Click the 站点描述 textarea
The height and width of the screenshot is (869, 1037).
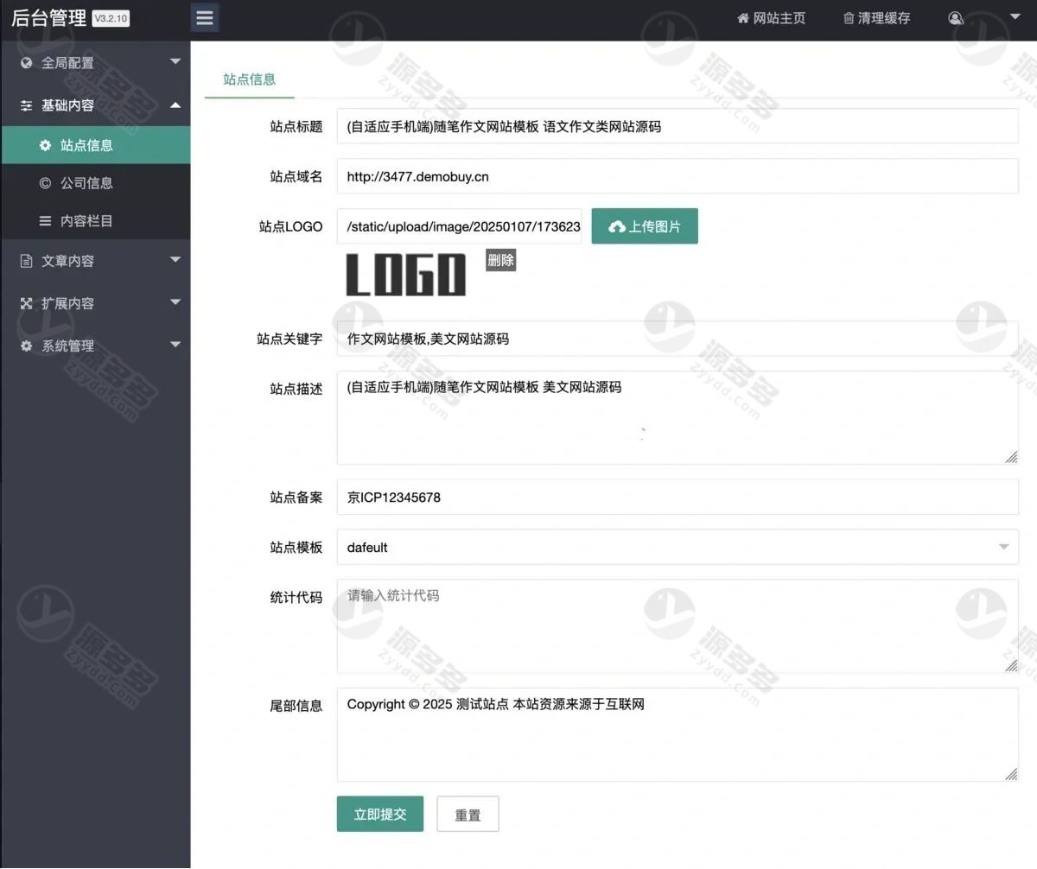pos(678,418)
